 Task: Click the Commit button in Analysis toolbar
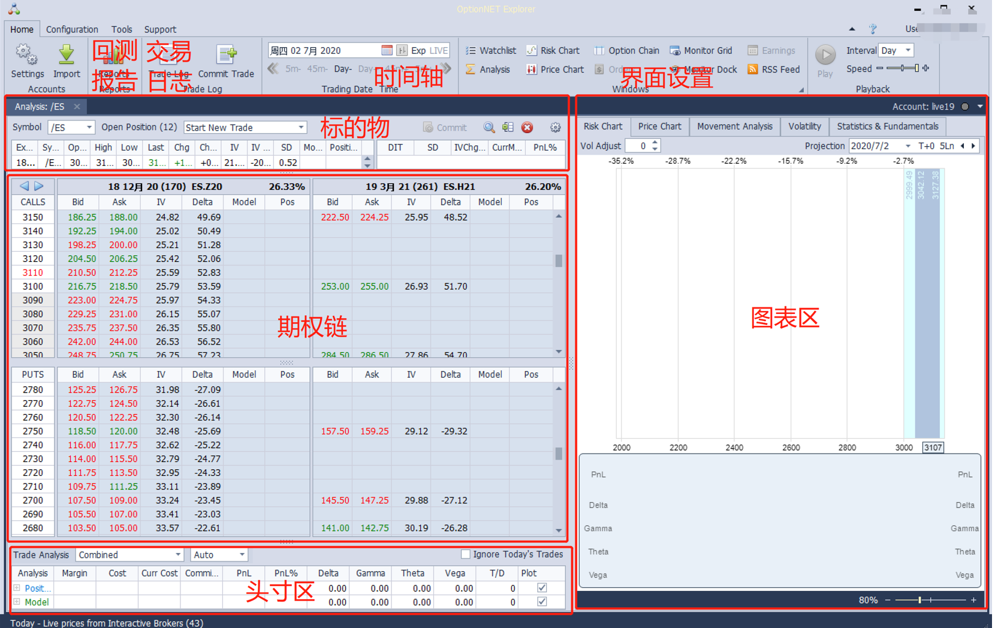[445, 128]
